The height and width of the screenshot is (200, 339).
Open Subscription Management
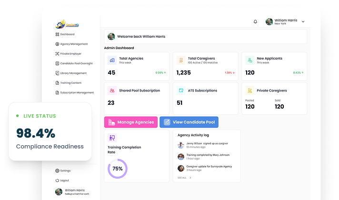(75, 92)
